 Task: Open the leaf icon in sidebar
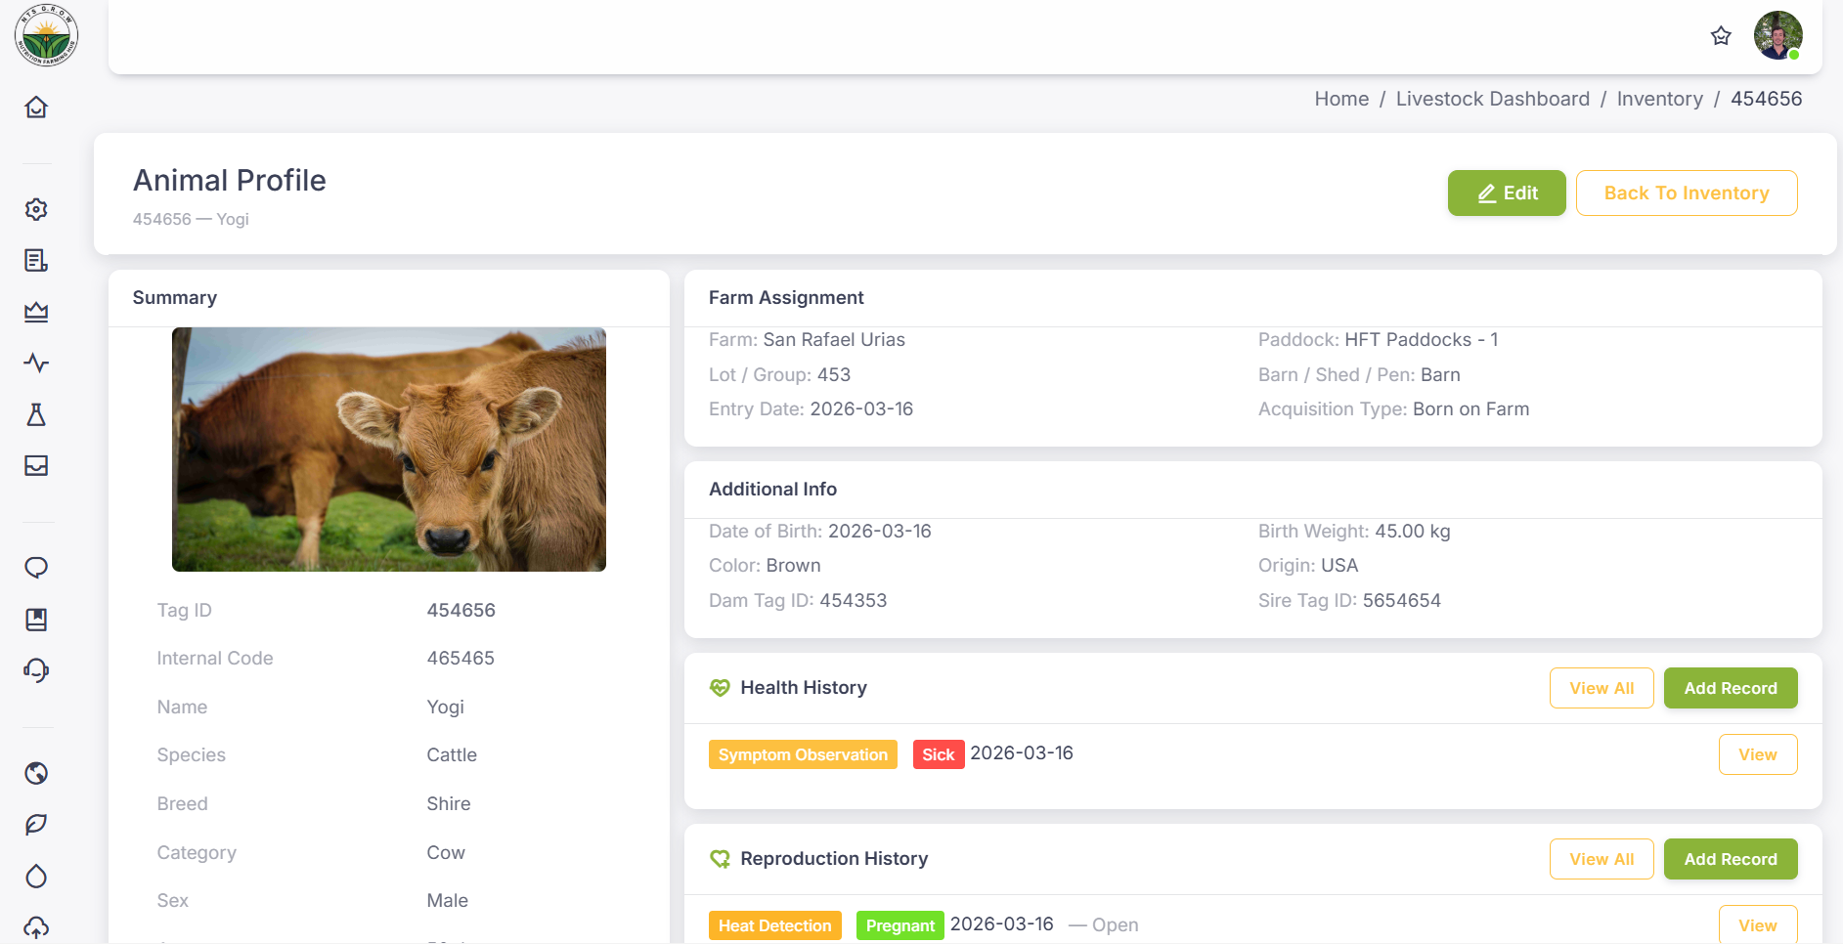point(36,824)
